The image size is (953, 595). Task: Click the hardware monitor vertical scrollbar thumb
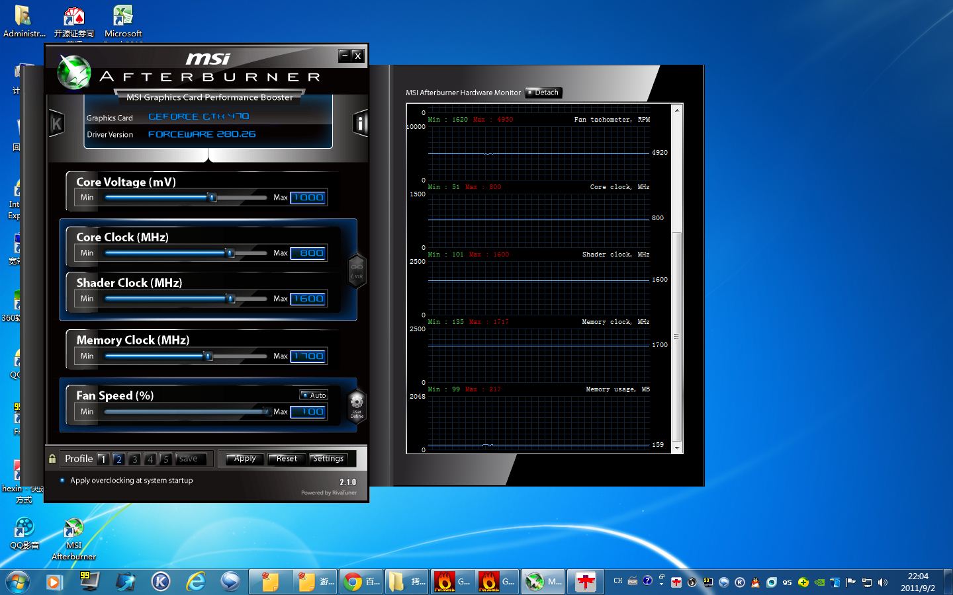pyautogui.click(x=676, y=337)
